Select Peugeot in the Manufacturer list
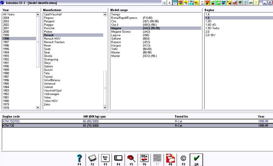The image size is (273, 166). 73,21
